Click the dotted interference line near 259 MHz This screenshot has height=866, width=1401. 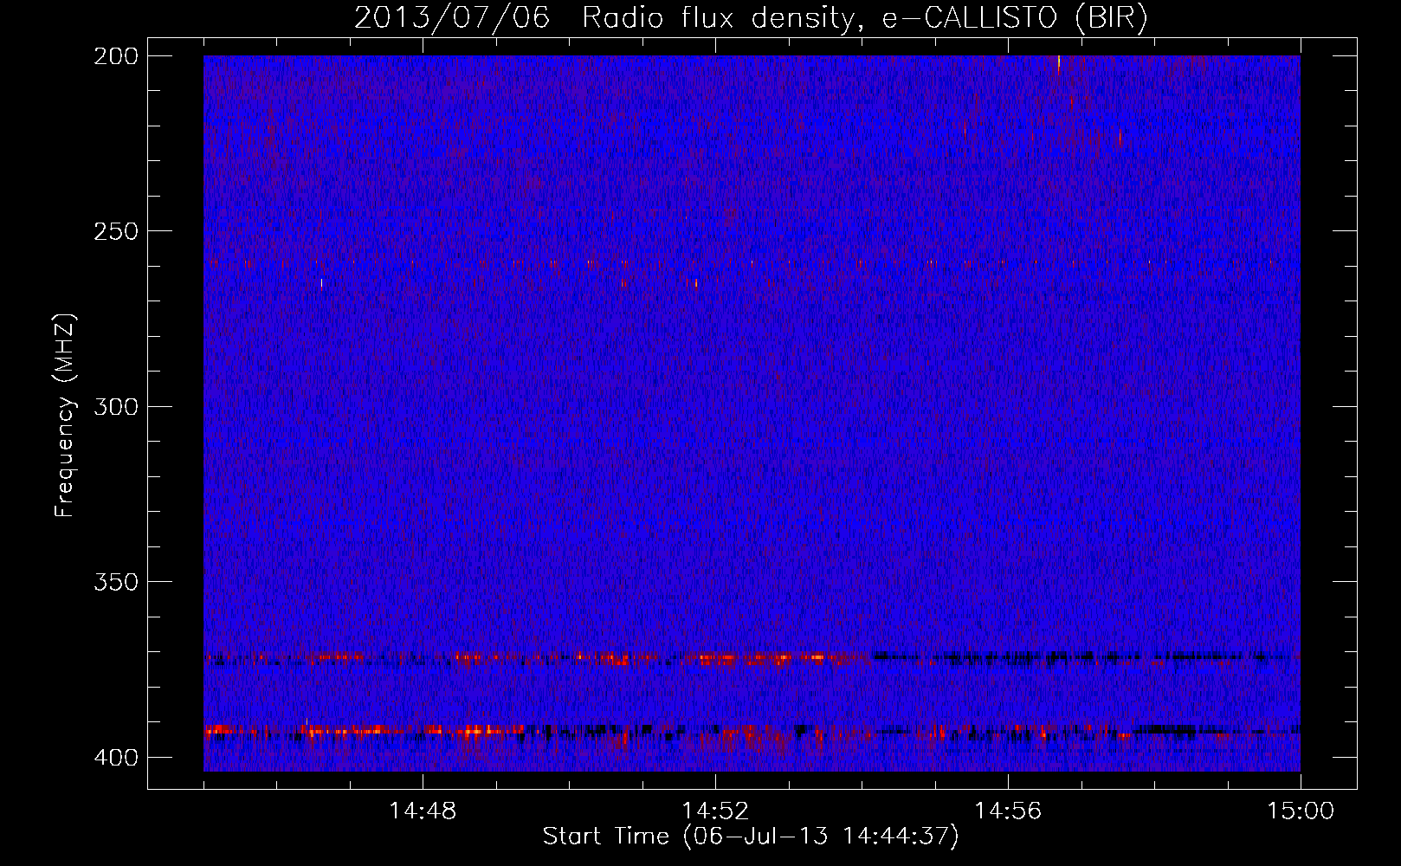(752, 262)
